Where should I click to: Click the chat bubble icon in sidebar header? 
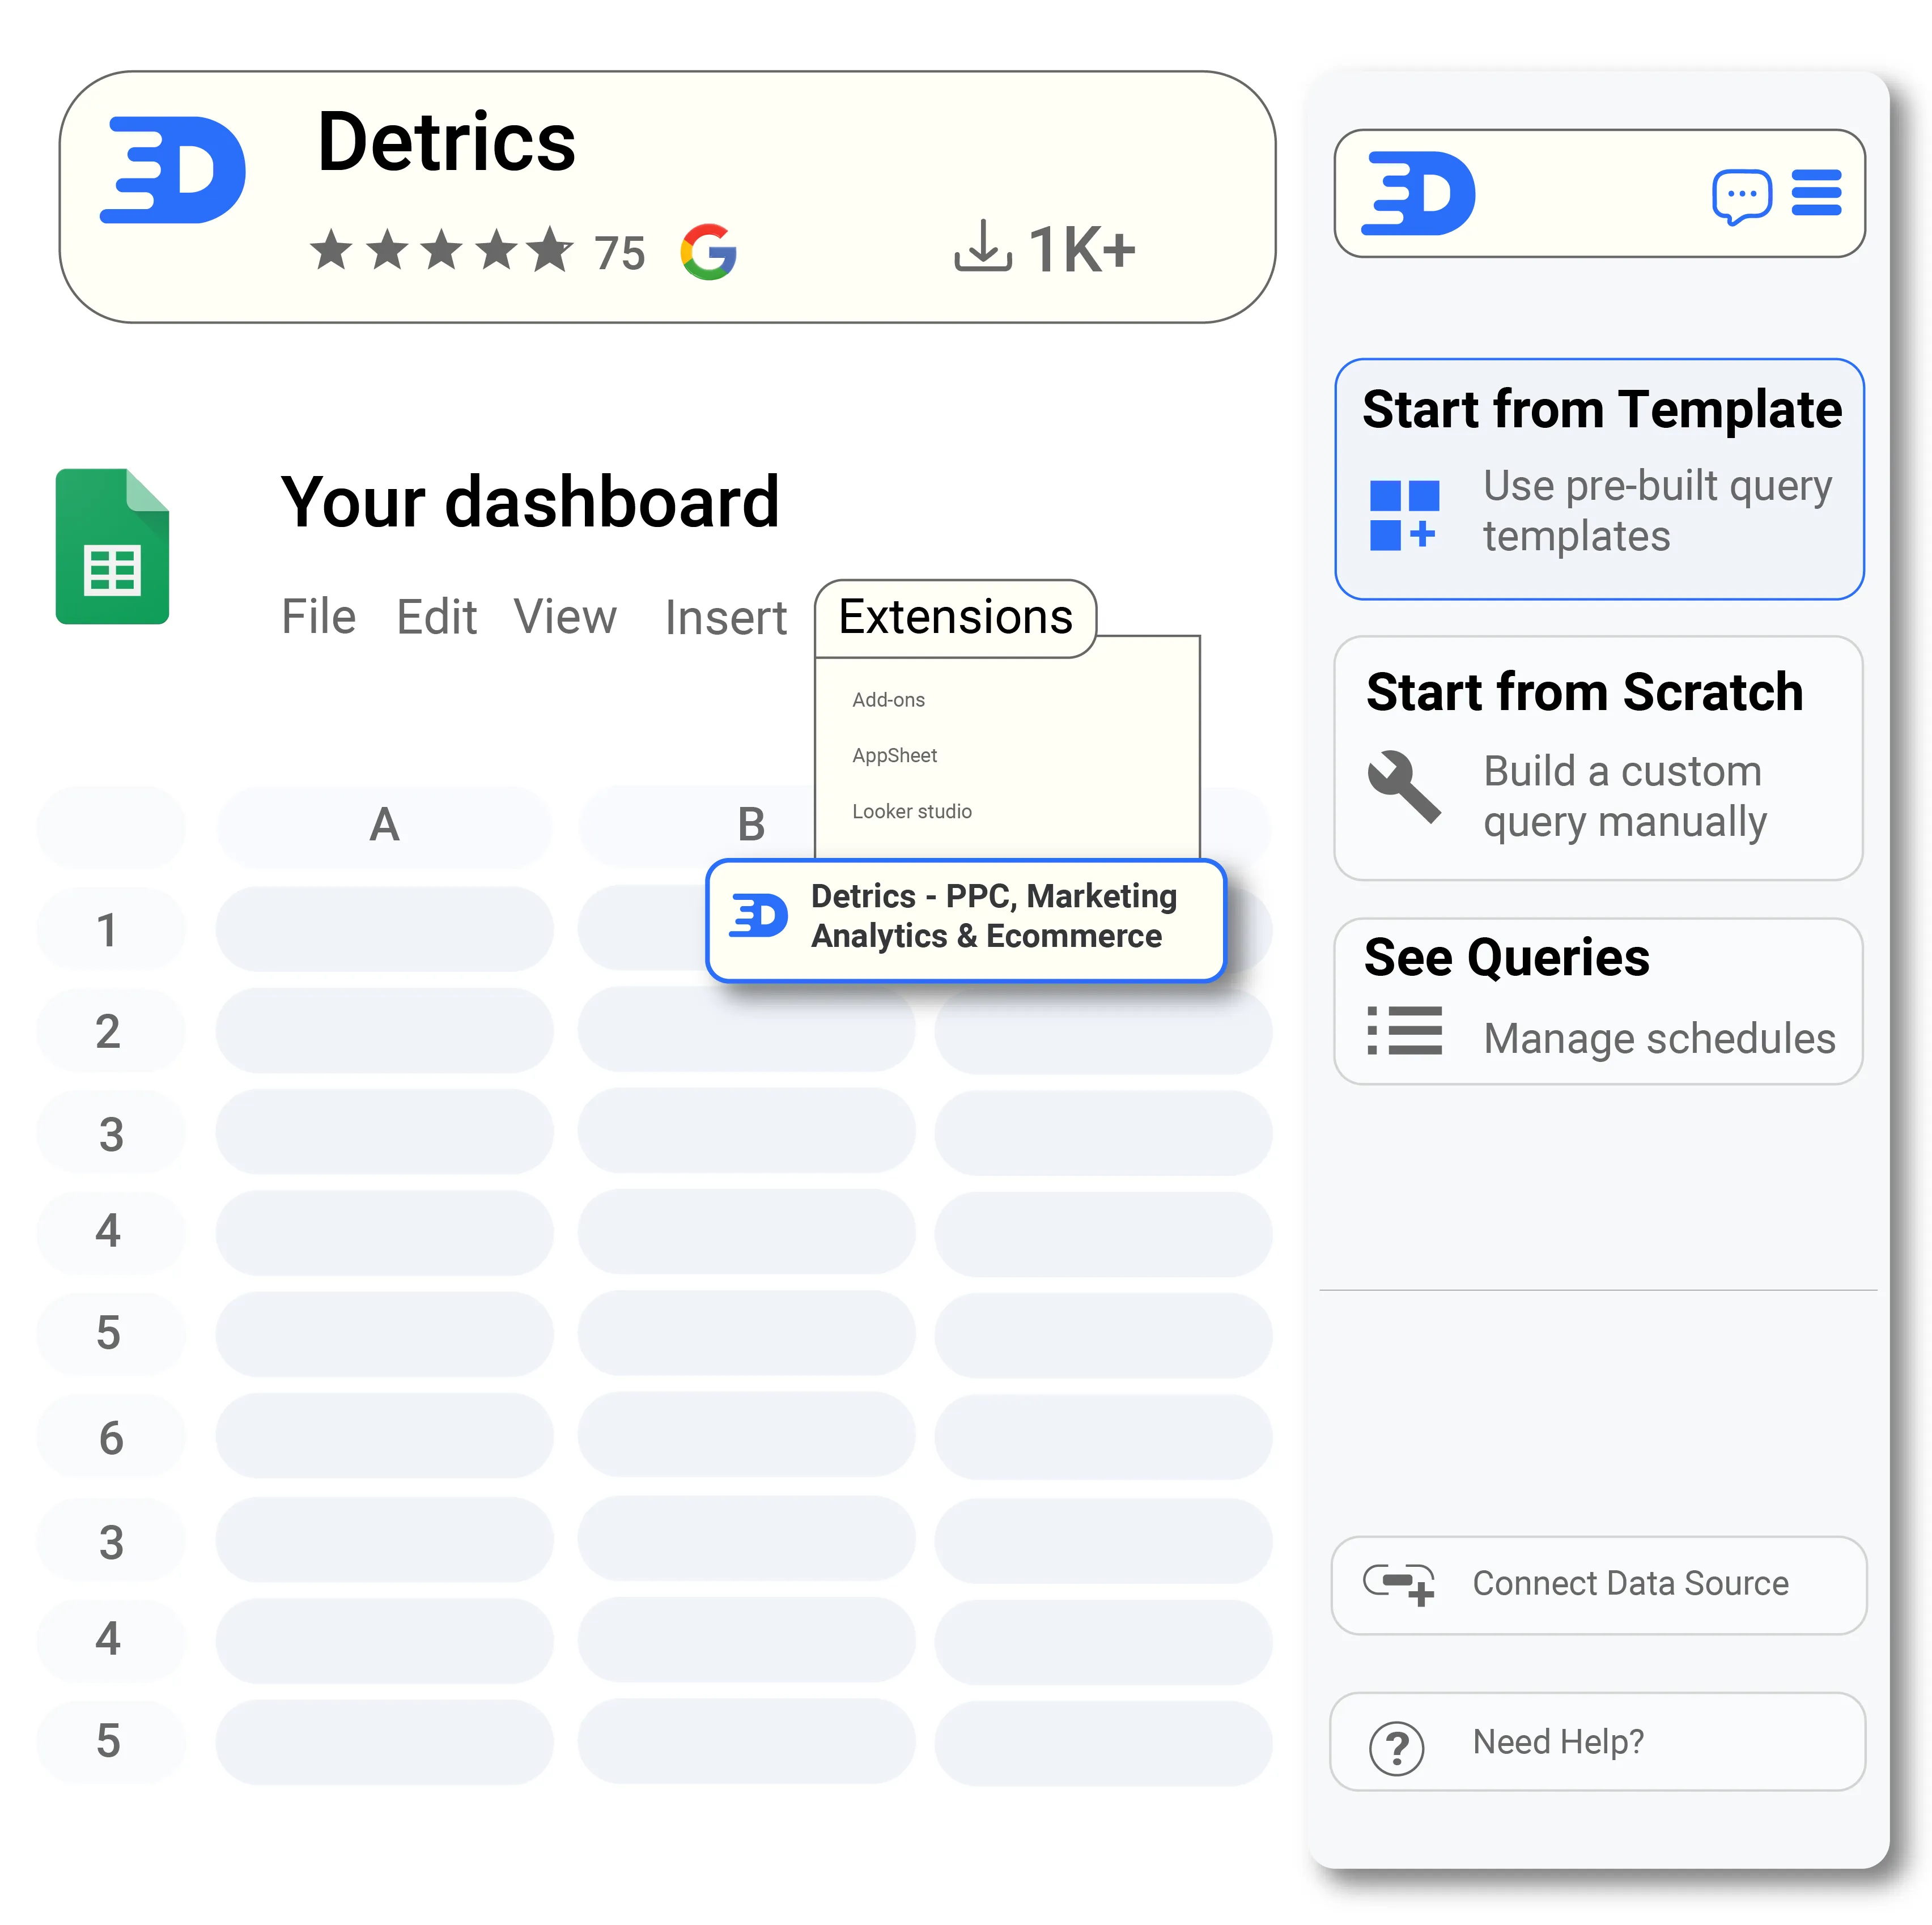pyautogui.click(x=1741, y=196)
